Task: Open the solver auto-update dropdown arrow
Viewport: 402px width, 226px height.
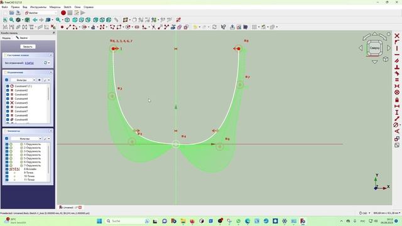Action: coord(49,63)
